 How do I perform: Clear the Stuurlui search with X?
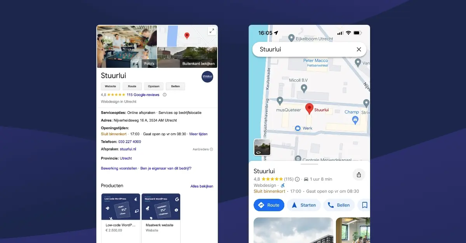(x=359, y=49)
